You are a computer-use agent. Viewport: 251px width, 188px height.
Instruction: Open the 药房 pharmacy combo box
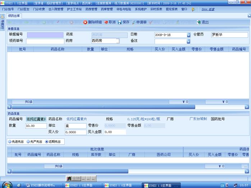coord(105,41)
